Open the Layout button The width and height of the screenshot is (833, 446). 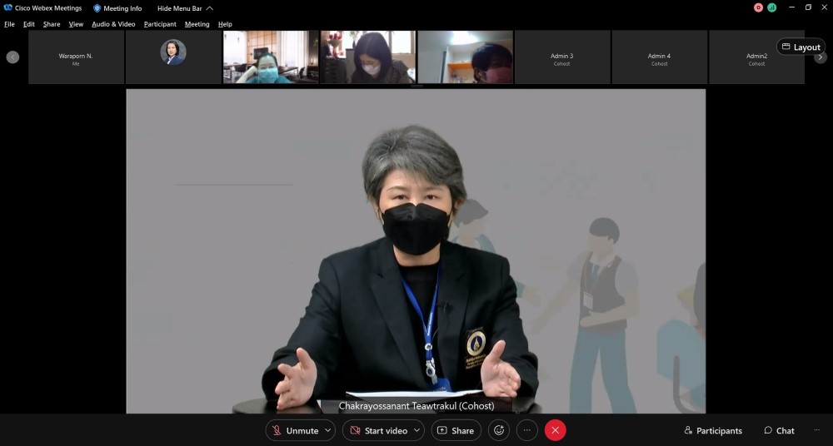pos(801,47)
